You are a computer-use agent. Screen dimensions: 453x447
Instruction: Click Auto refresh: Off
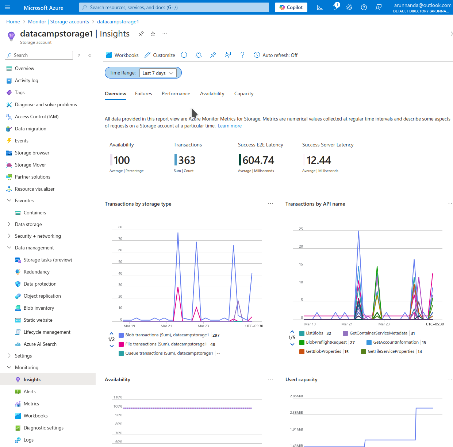click(x=276, y=55)
